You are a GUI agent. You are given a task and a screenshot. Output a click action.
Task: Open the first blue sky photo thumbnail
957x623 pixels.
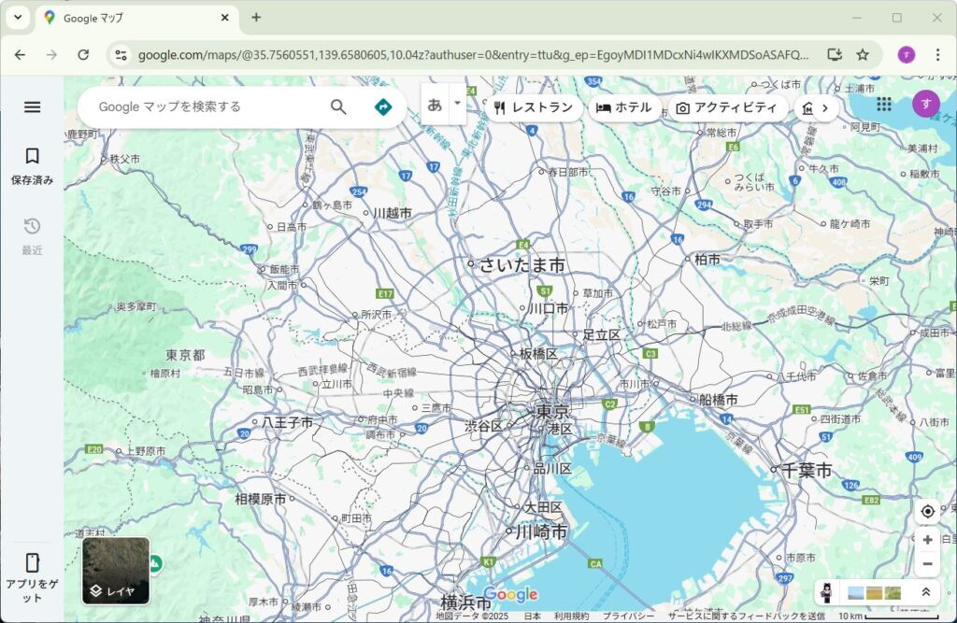tap(856, 592)
